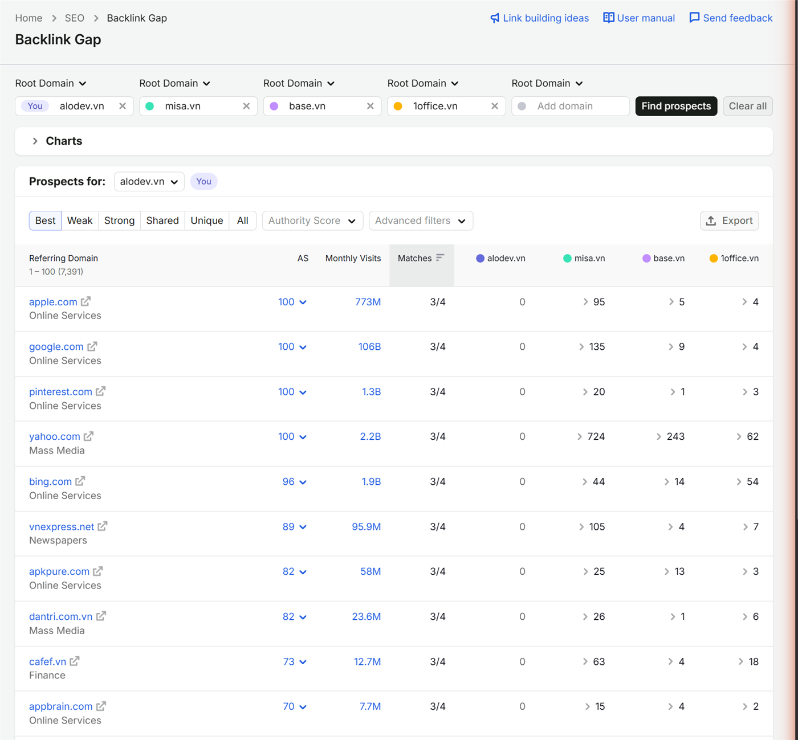Open the apple.com referring domain link
Viewport: 798px width, 740px height.
pos(53,302)
